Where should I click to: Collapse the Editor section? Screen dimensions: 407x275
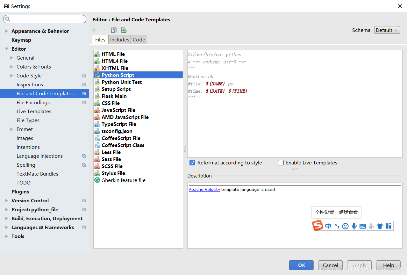point(7,49)
